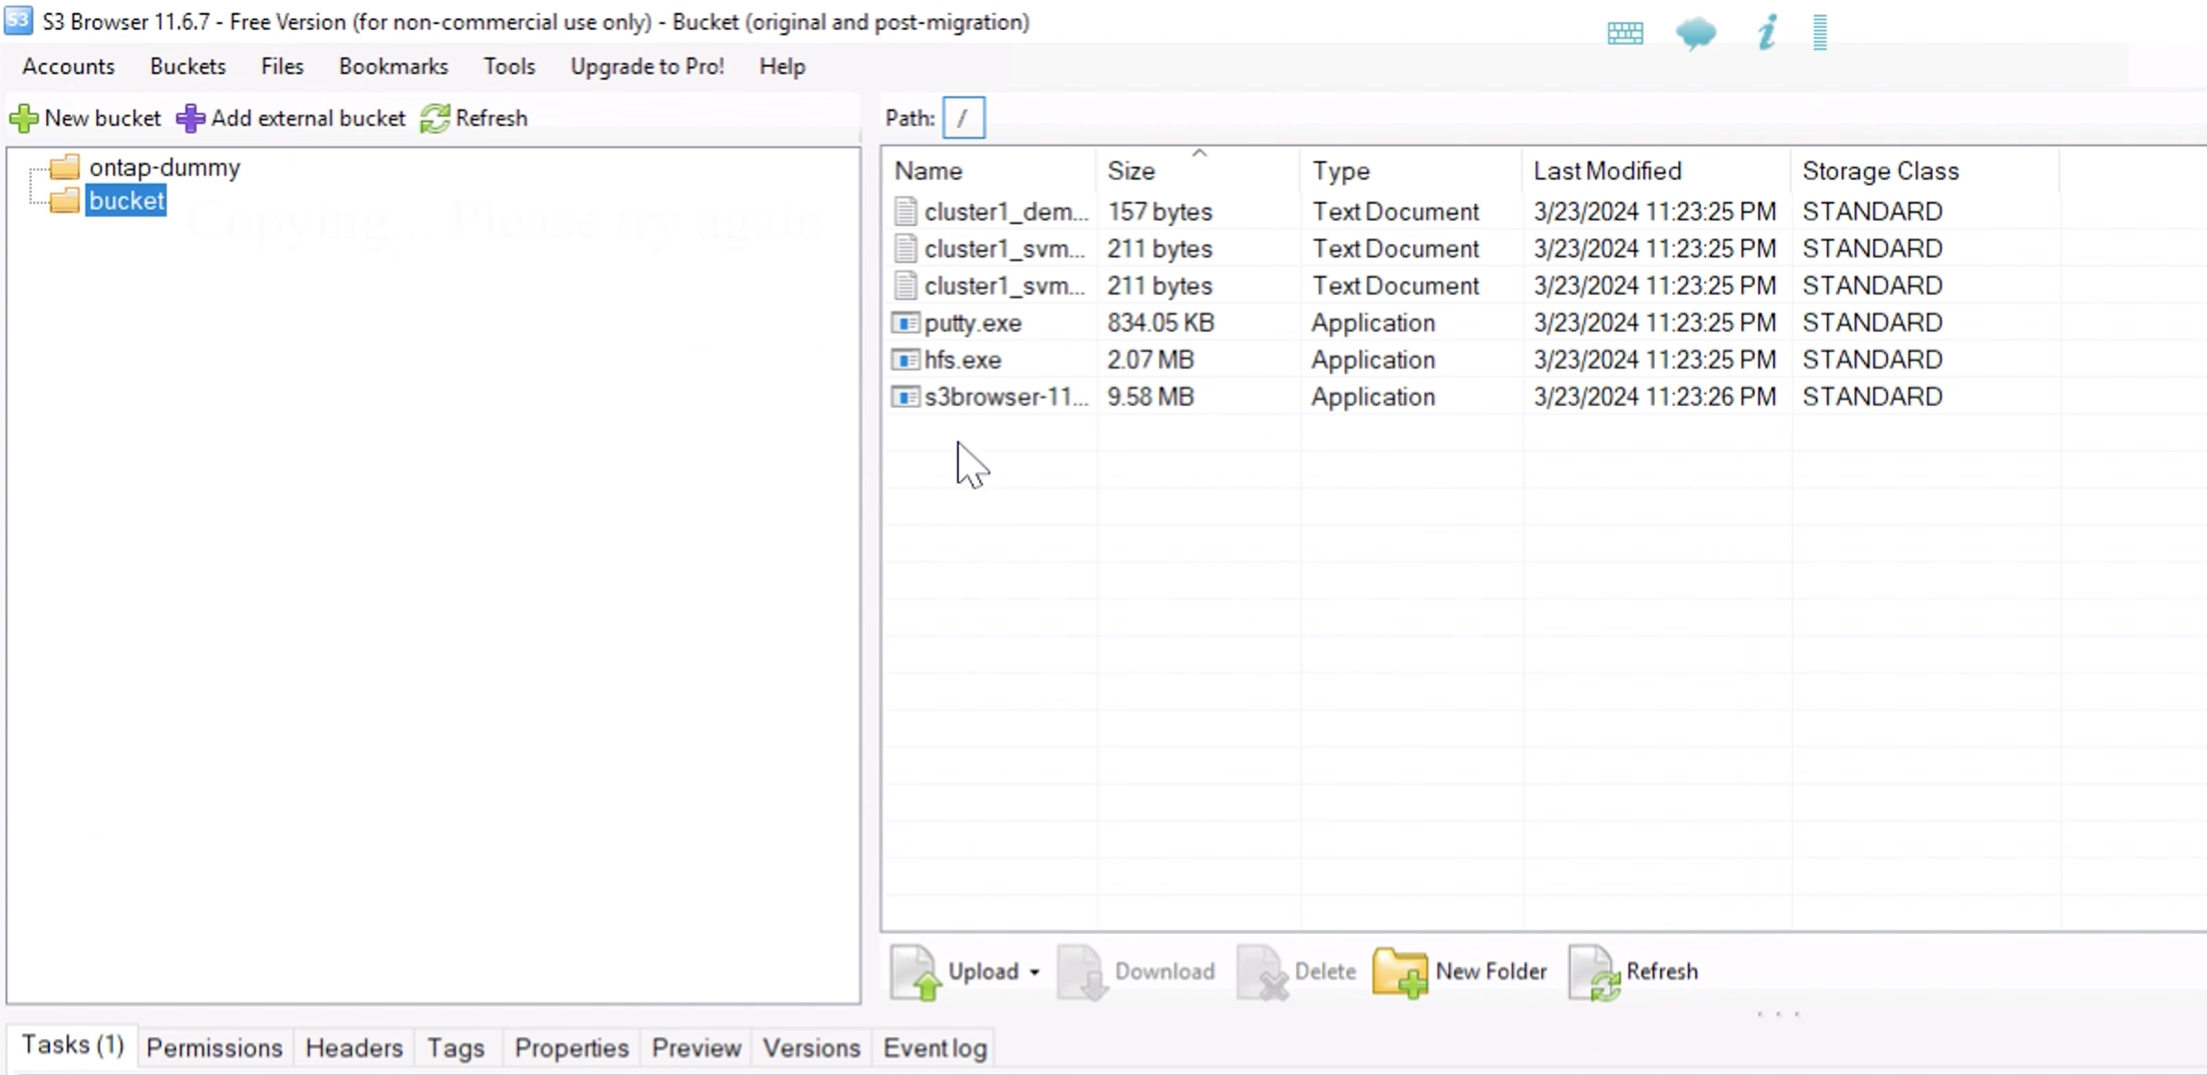
Task: Select the bucket item in tree
Action: coord(127,200)
